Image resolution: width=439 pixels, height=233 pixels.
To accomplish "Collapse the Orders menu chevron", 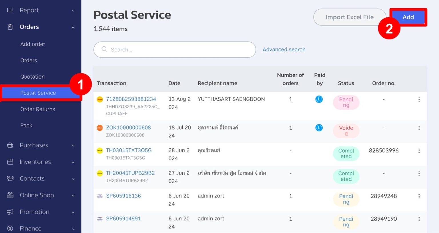I will point(73,27).
